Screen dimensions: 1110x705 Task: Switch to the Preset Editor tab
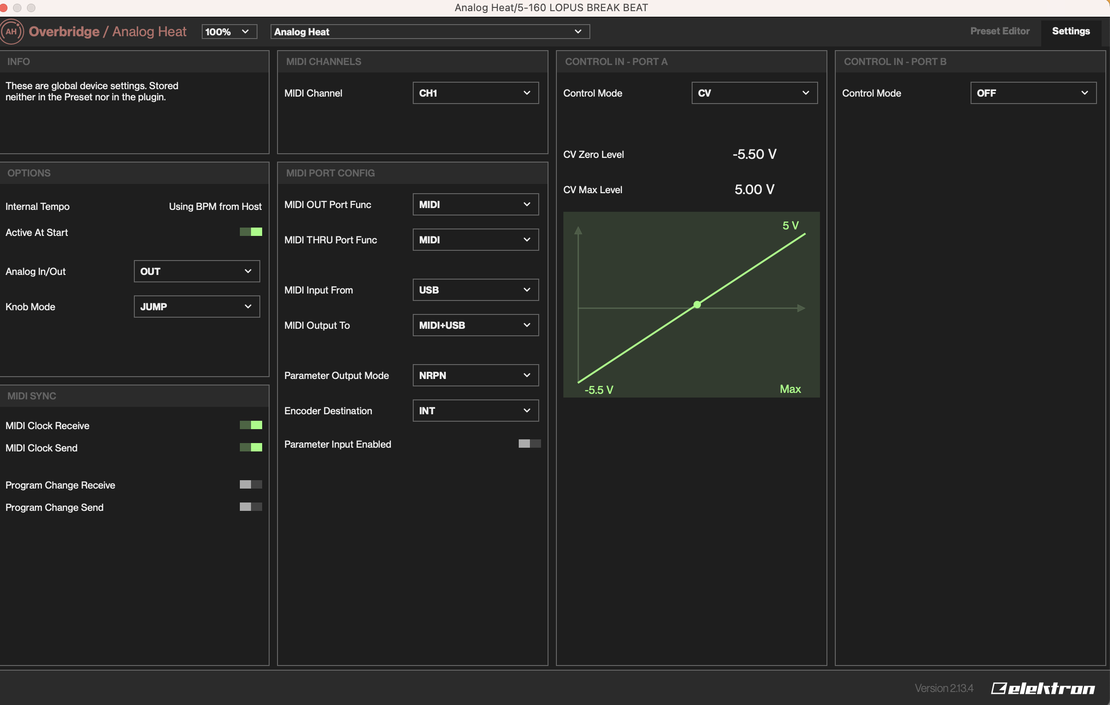[x=1000, y=31]
